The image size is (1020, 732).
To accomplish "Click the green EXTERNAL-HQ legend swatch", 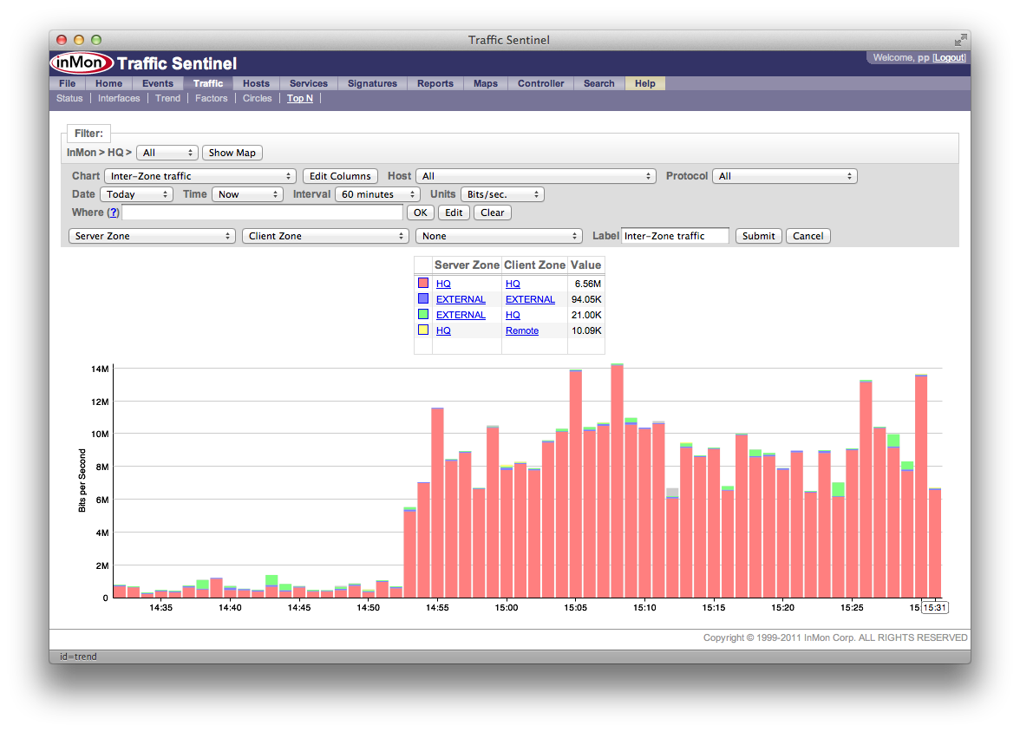I will coord(423,314).
